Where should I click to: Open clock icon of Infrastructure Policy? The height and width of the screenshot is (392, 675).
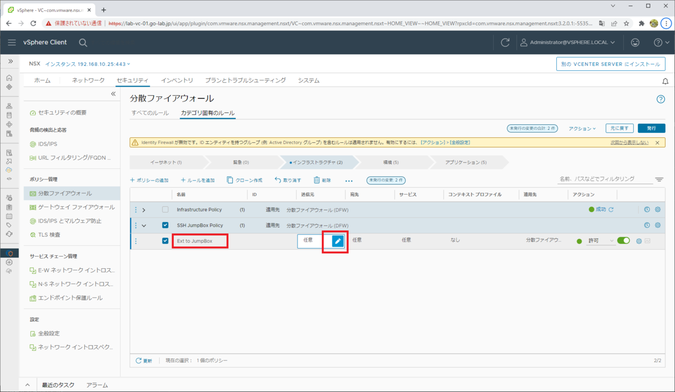pyautogui.click(x=647, y=210)
